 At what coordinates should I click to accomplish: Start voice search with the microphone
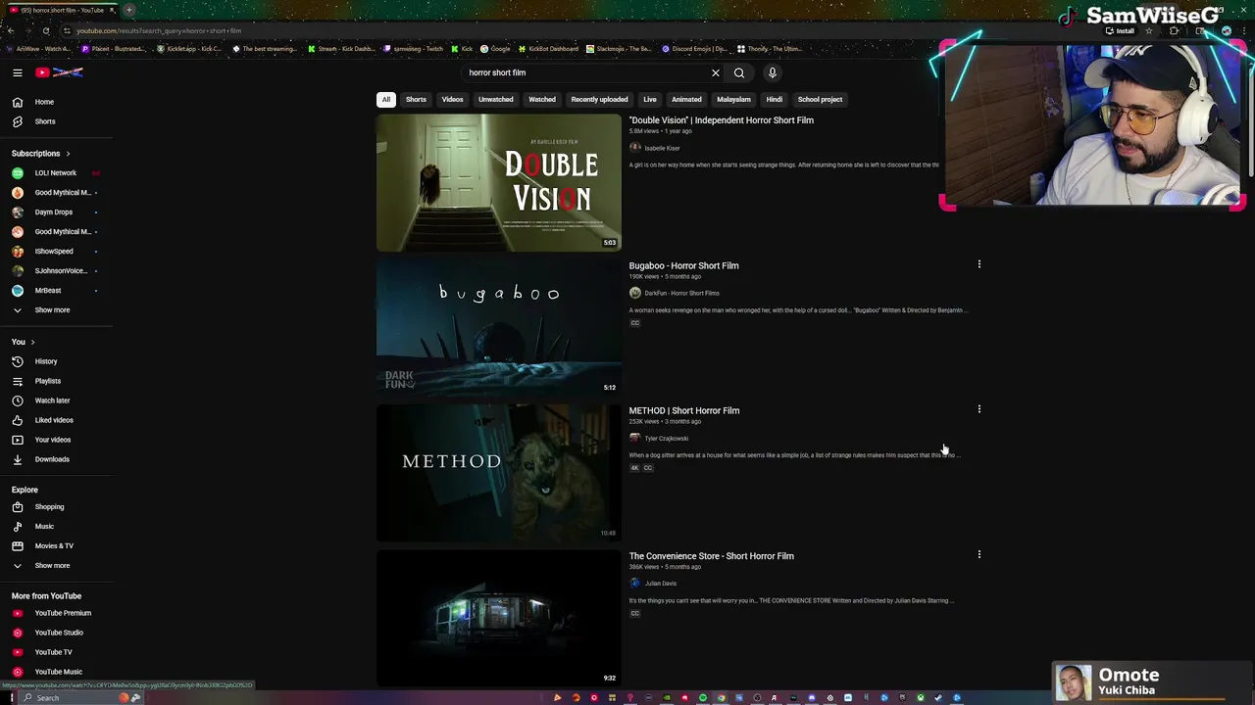coord(773,72)
